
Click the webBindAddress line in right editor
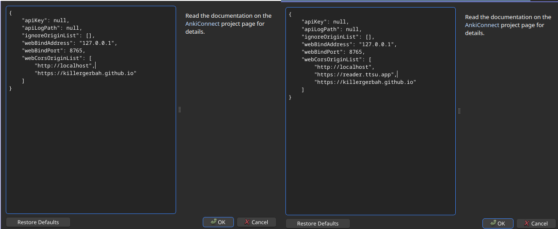[349, 44]
